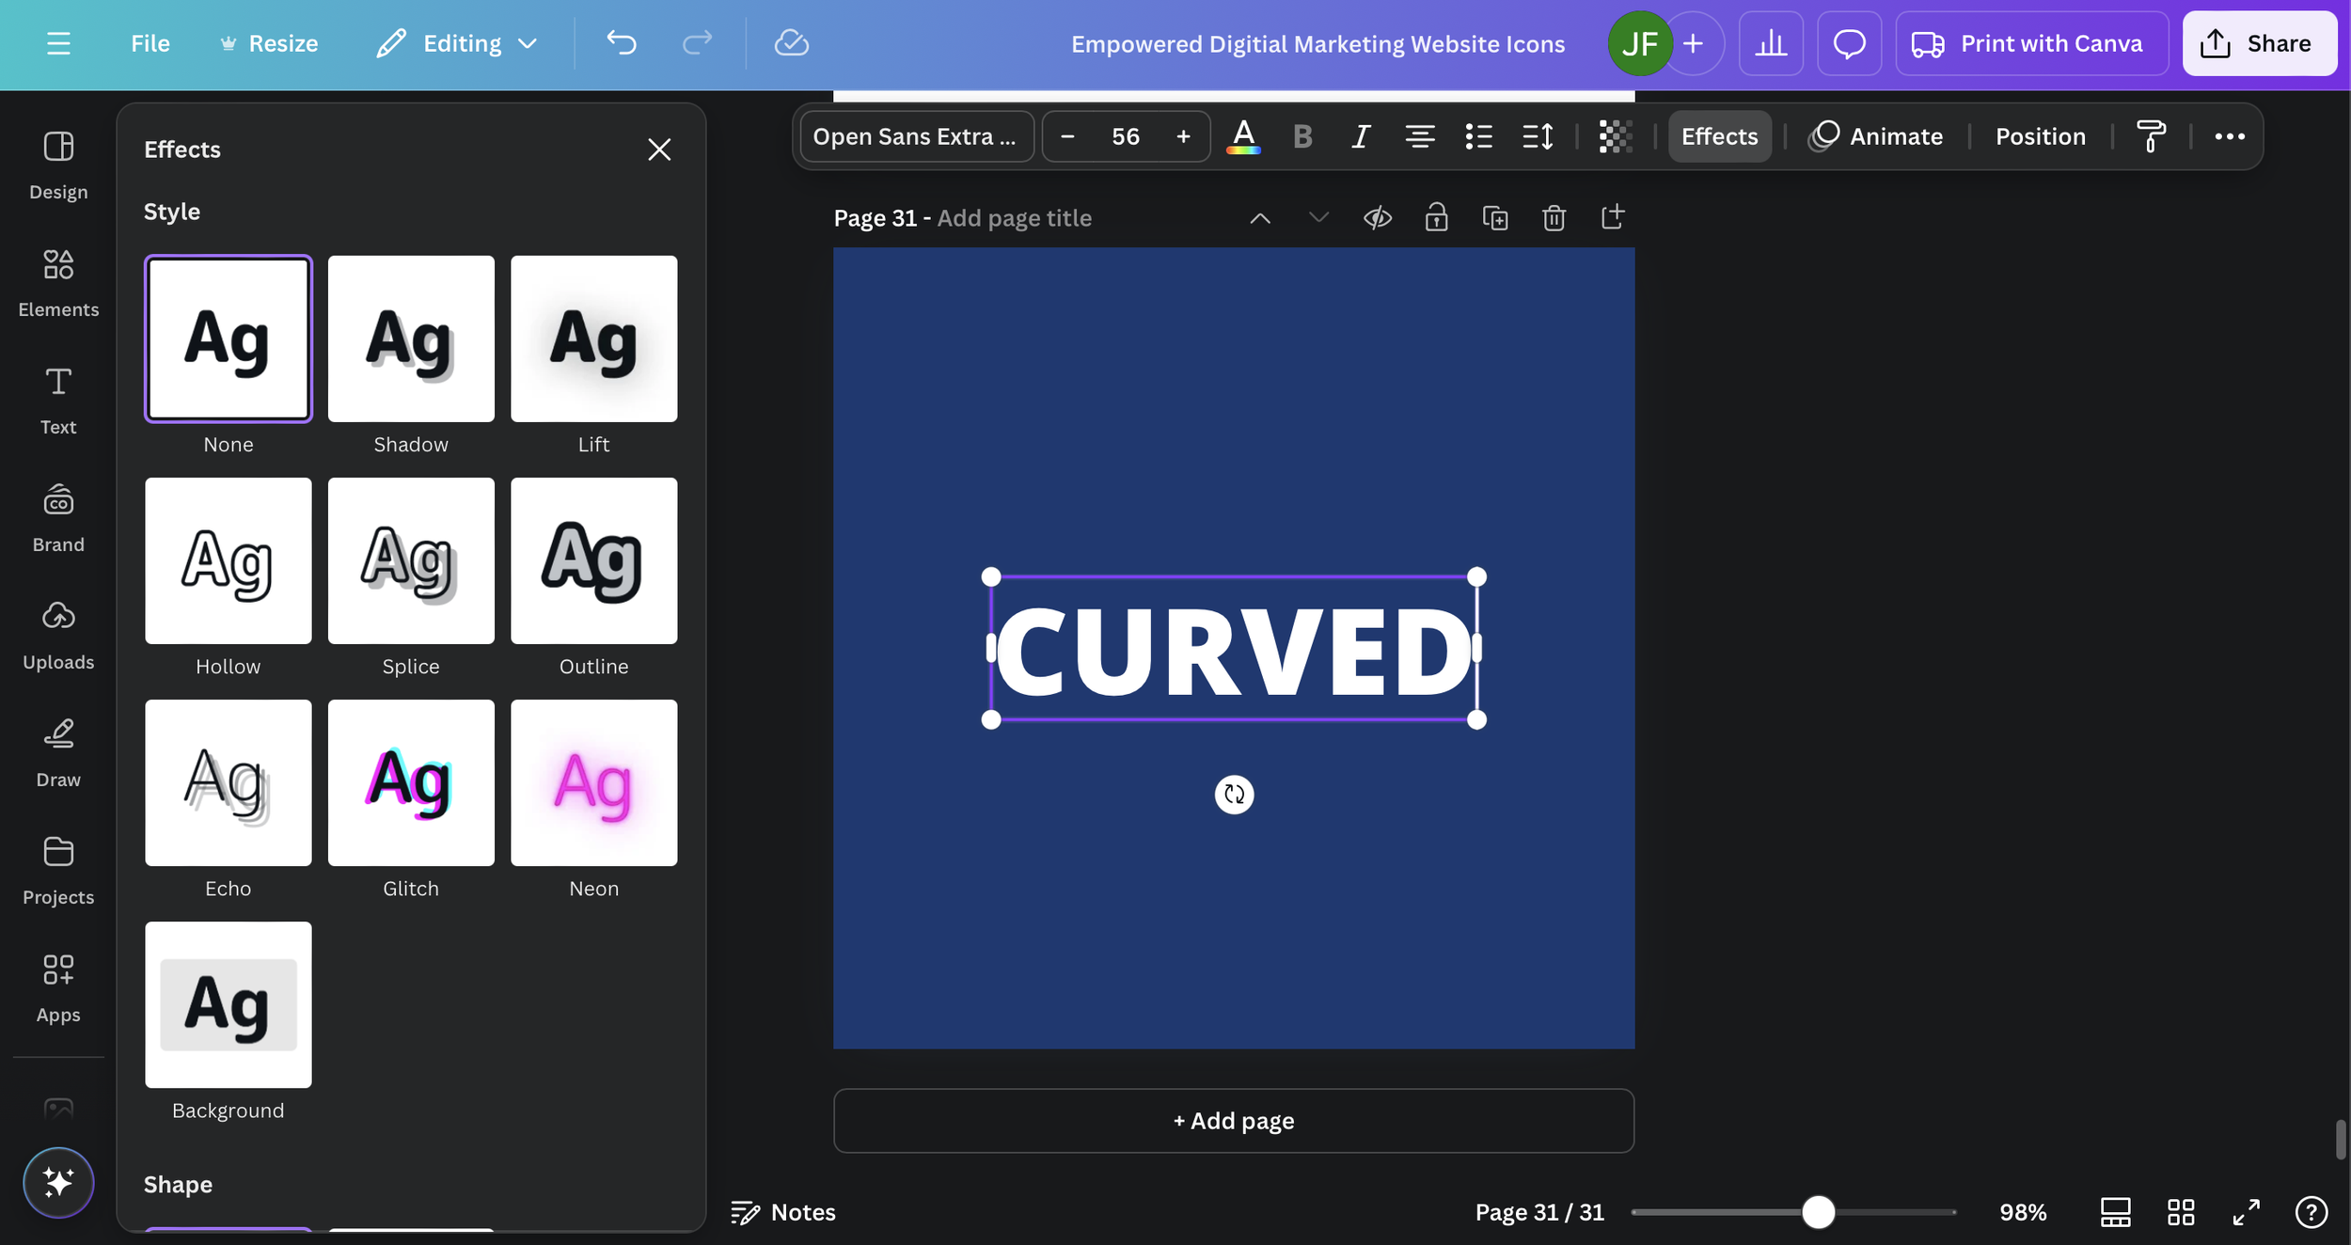Select the Draw tool in the sidebar
Viewport: 2351px width, 1245px height.
tap(57, 751)
